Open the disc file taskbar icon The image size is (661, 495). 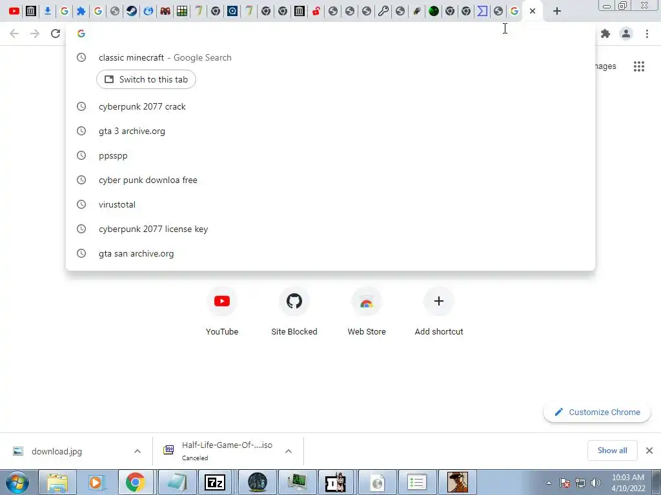pyautogui.click(x=377, y=482)
